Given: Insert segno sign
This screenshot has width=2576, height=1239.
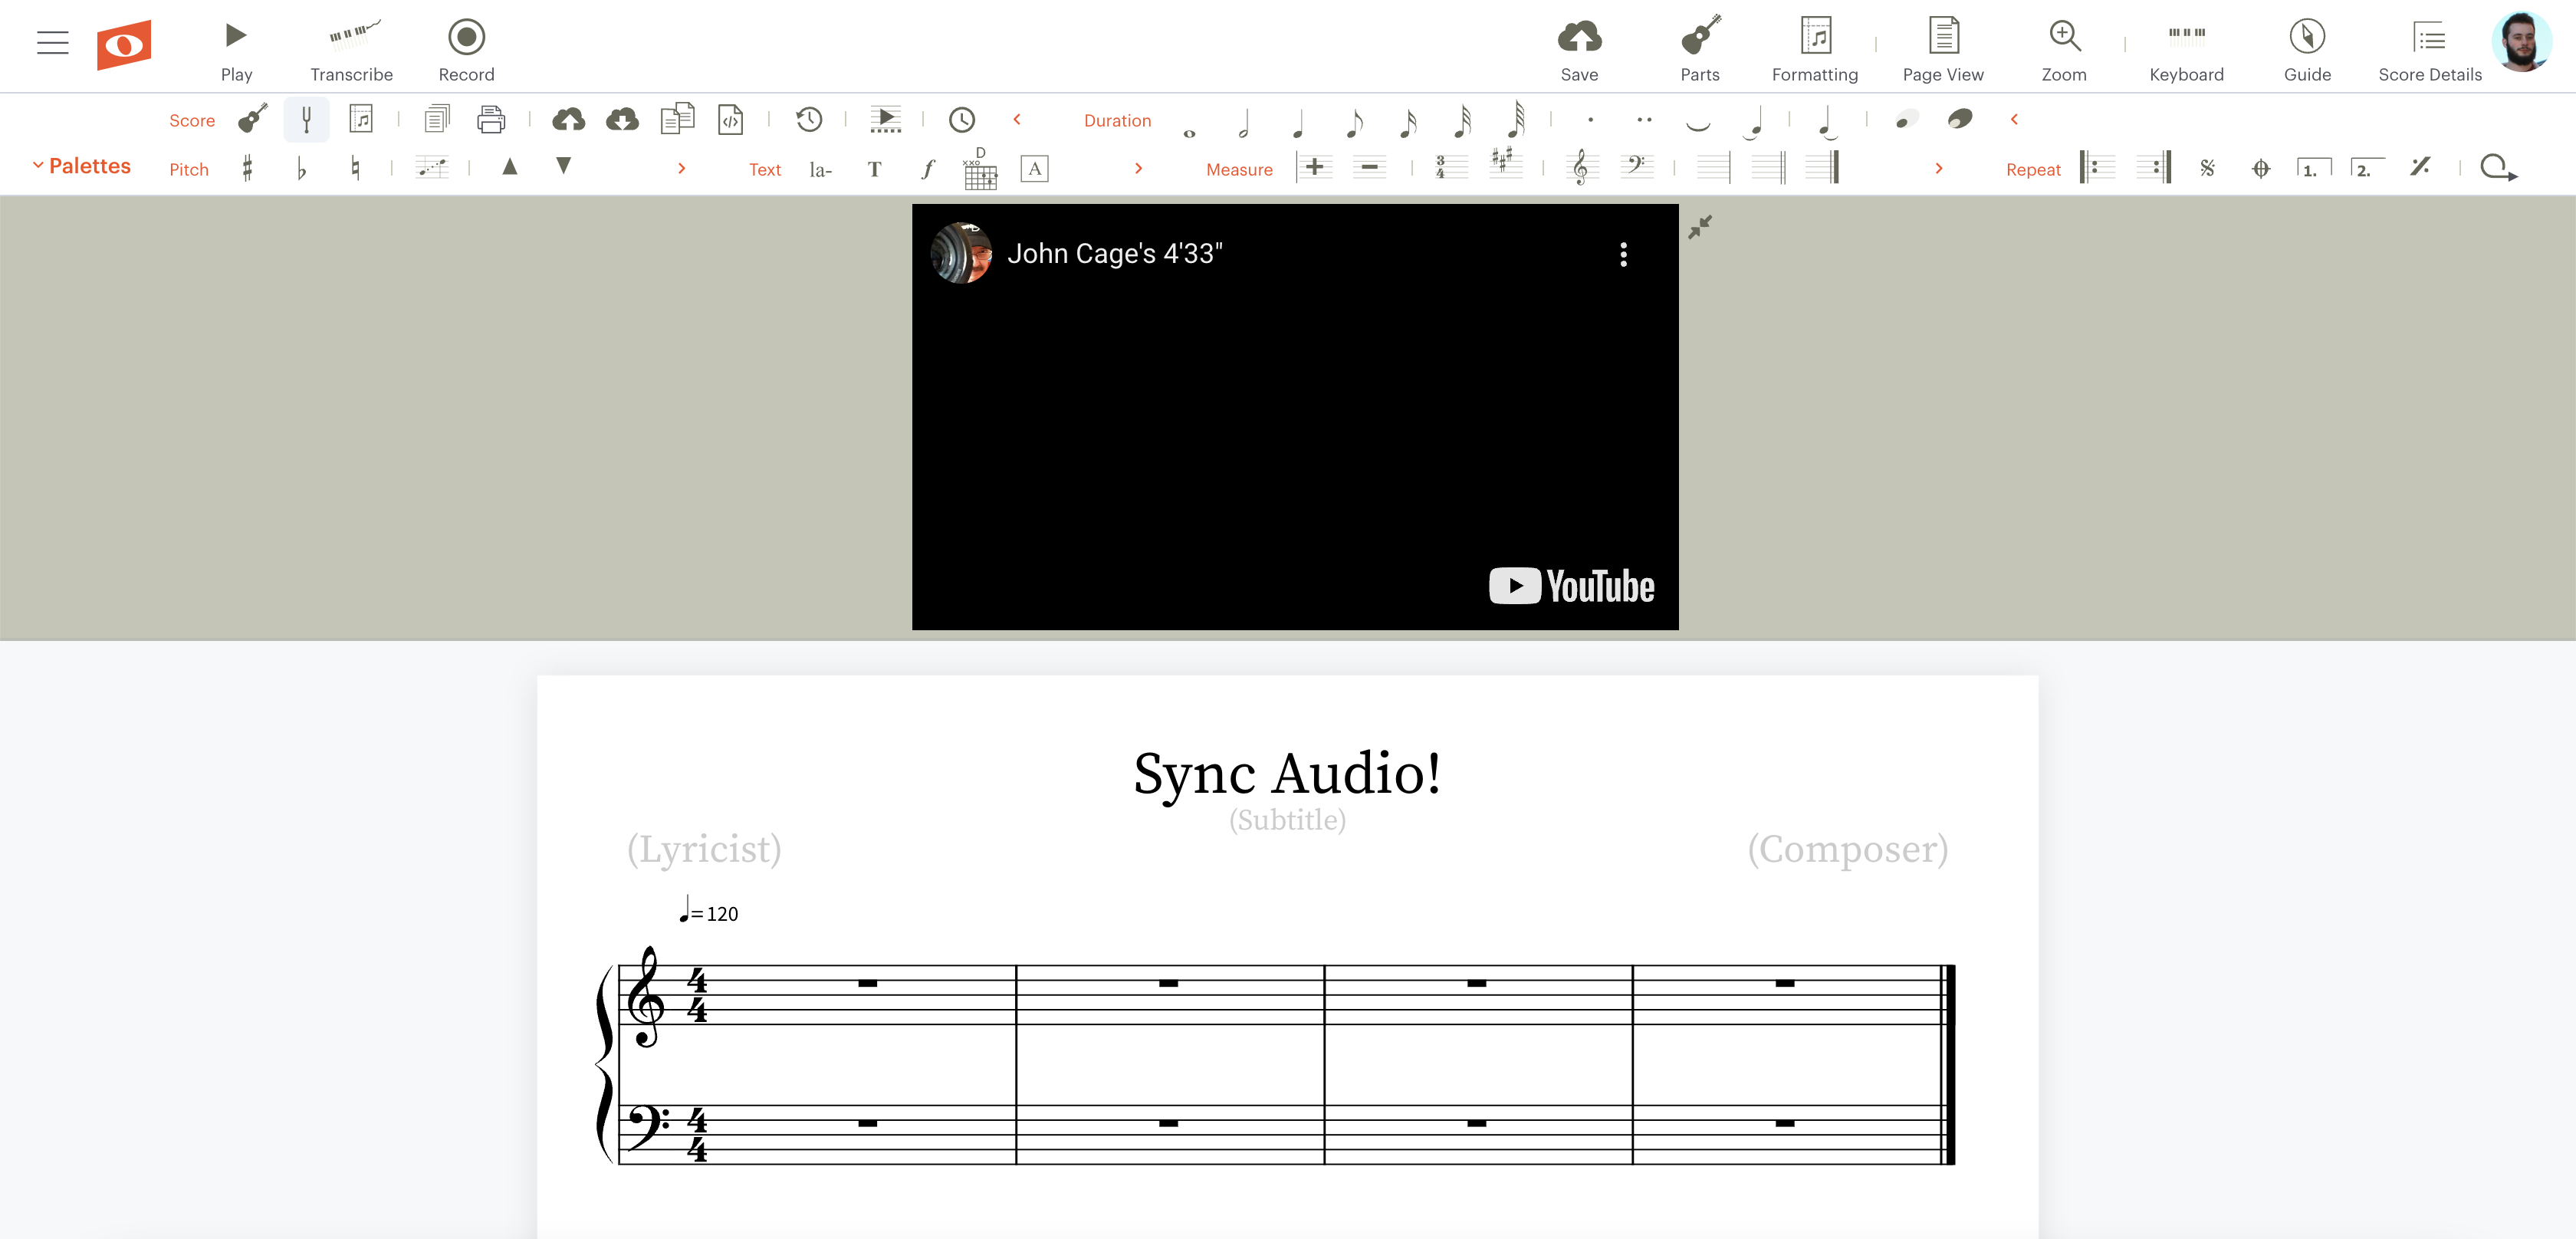Looking at the screenshot, I should tap(2207, 168).
